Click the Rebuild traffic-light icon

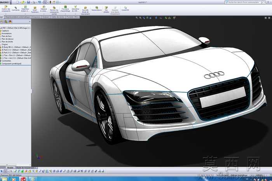(x=50, y=2)
